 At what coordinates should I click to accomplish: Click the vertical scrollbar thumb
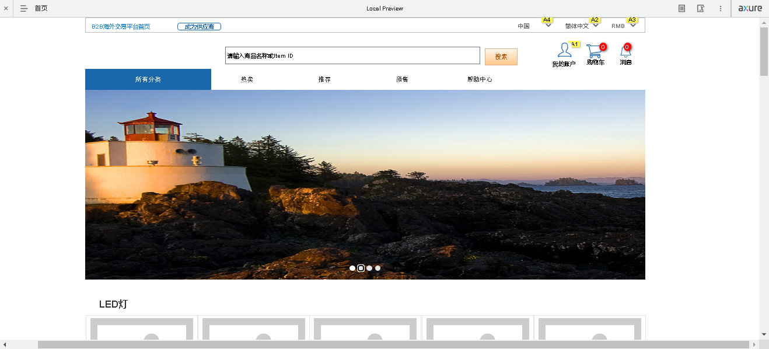[x=764, y=51]
